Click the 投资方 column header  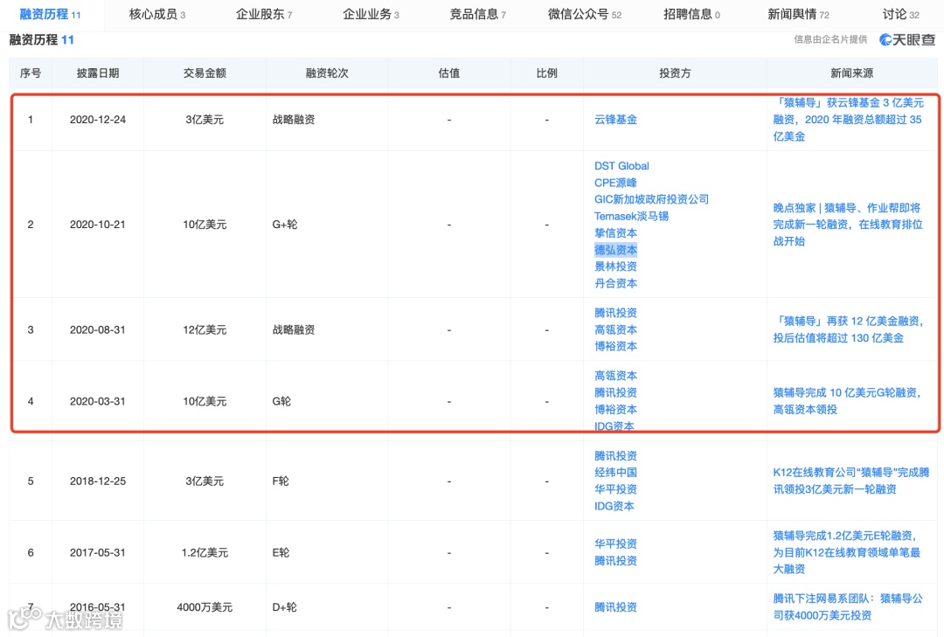pyautogui.click(x=675, y=73)
